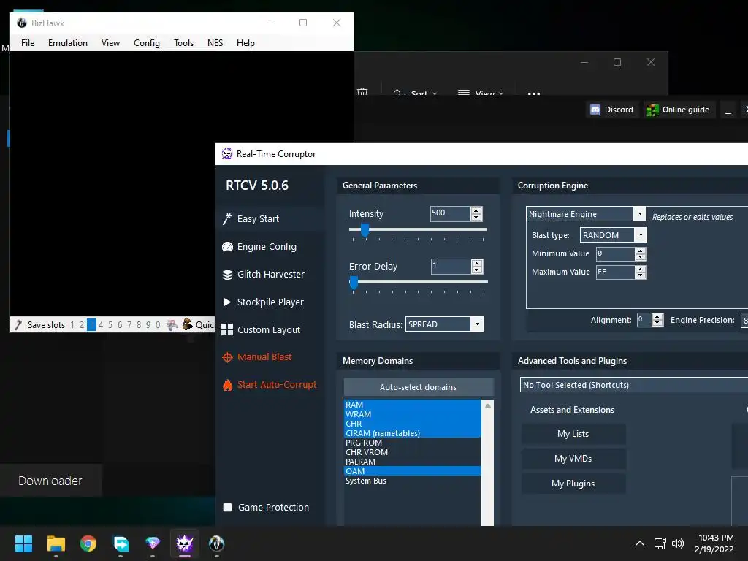Click the Error Delay stepper arrows
The height and width of the screenshot is (561, 748).
click(x=476, y=266)
